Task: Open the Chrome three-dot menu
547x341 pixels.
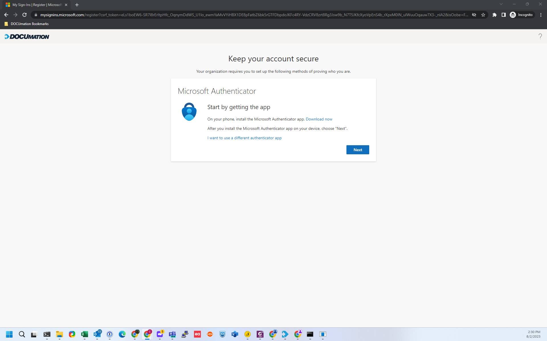Action: click(x=541, y=14)
